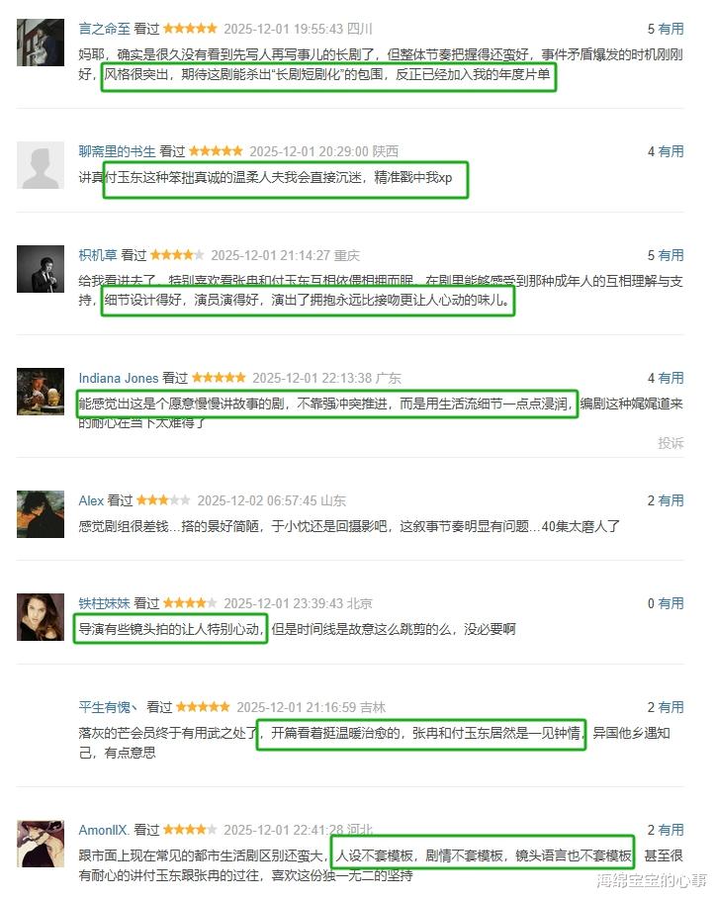Vote 有用 on 聊斋里的书生's review
715x899 pixels.
coord(670,151)
